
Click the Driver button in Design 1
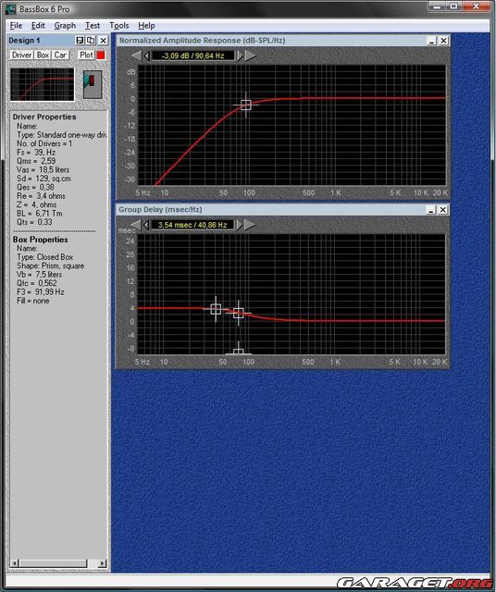point(21,55)
